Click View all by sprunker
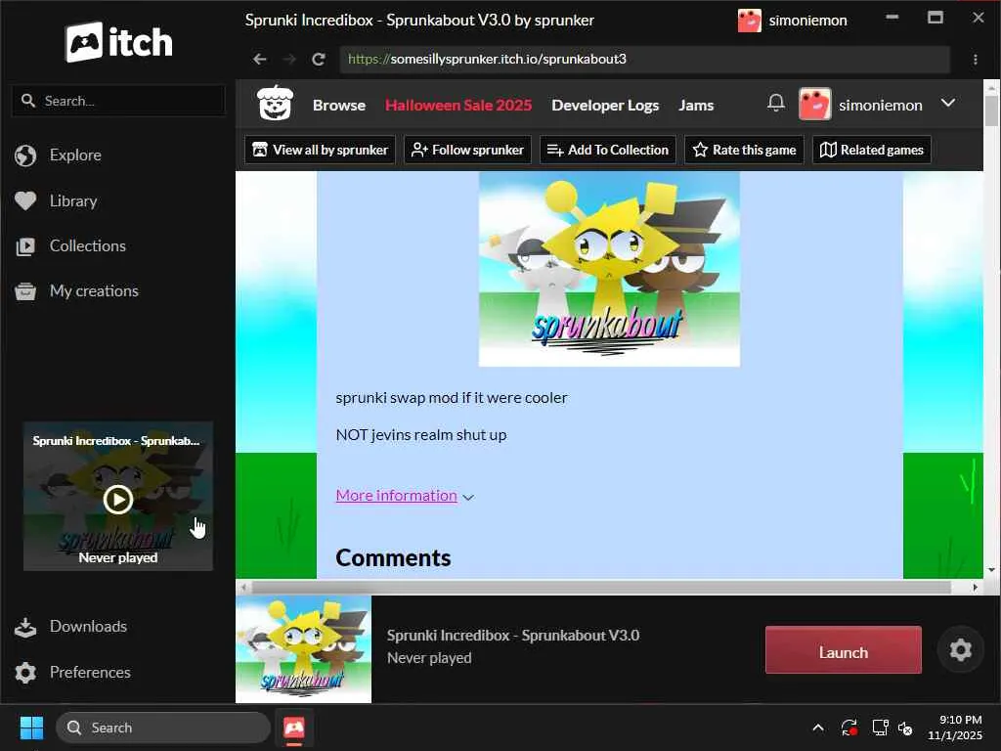The width and height of the screenshot is (1001, 751). [320, 150]
